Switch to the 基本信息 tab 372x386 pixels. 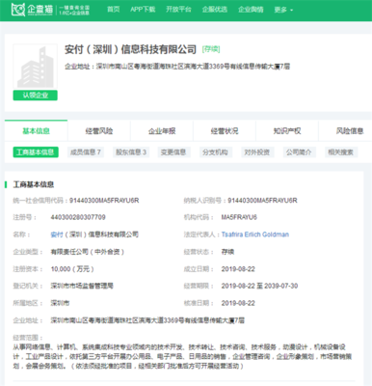tap(36, 130)
